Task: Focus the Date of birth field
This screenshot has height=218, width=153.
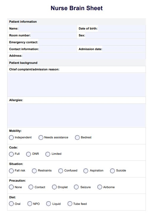Action: 122,29
